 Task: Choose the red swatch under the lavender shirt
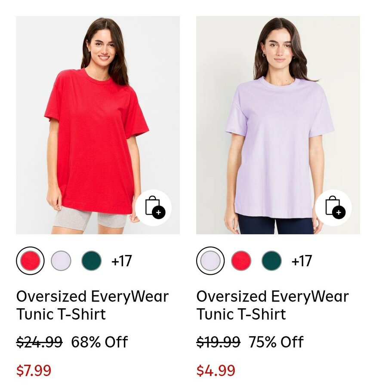pos(241,261)
